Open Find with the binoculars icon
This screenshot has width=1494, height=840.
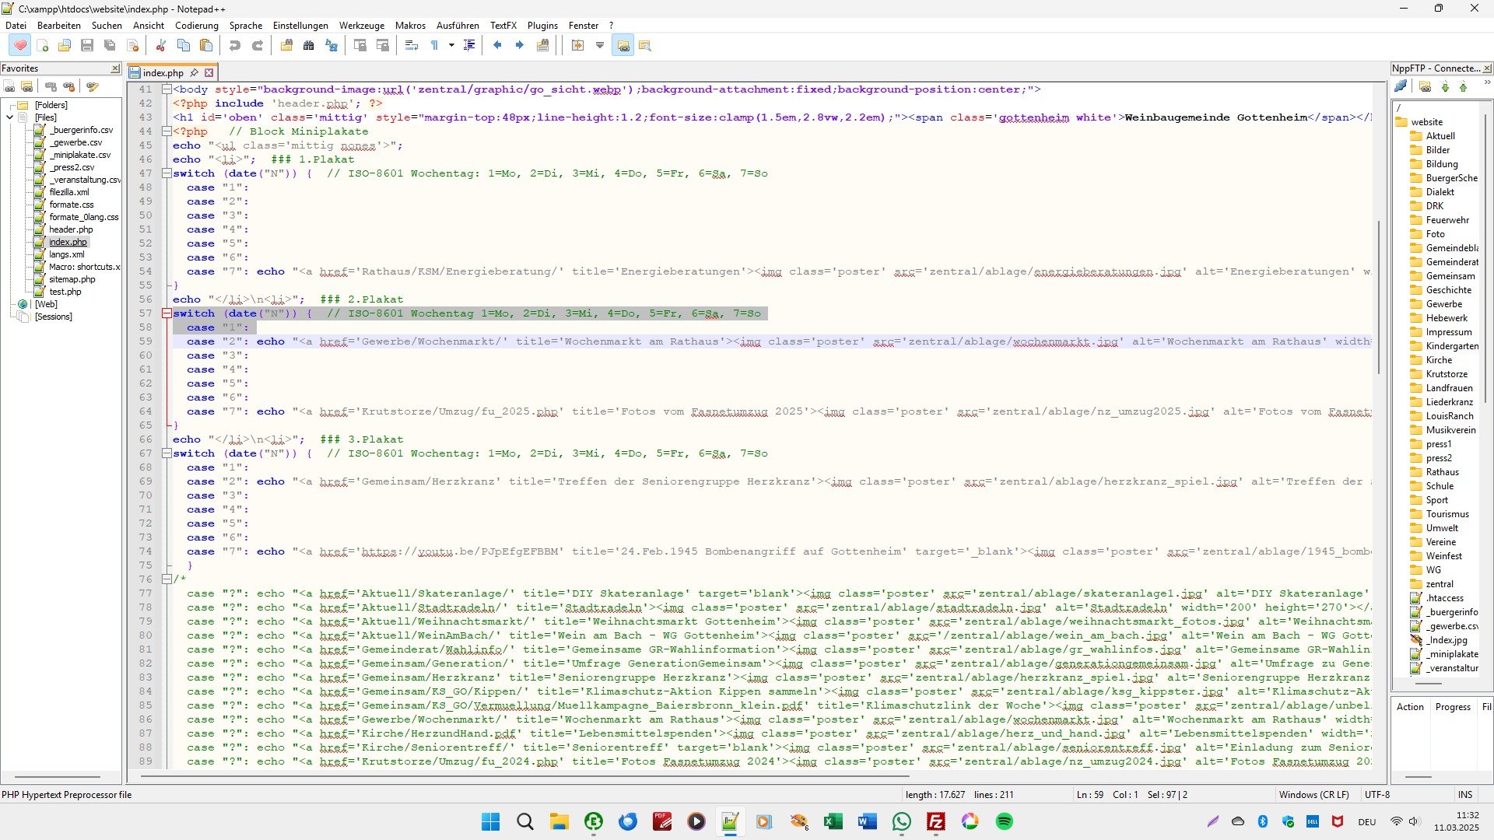pyautogui.click(x=309, y=46)
